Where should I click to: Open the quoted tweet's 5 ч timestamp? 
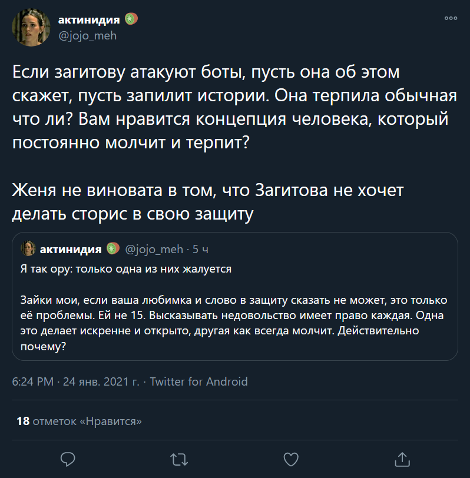[200, 249]
